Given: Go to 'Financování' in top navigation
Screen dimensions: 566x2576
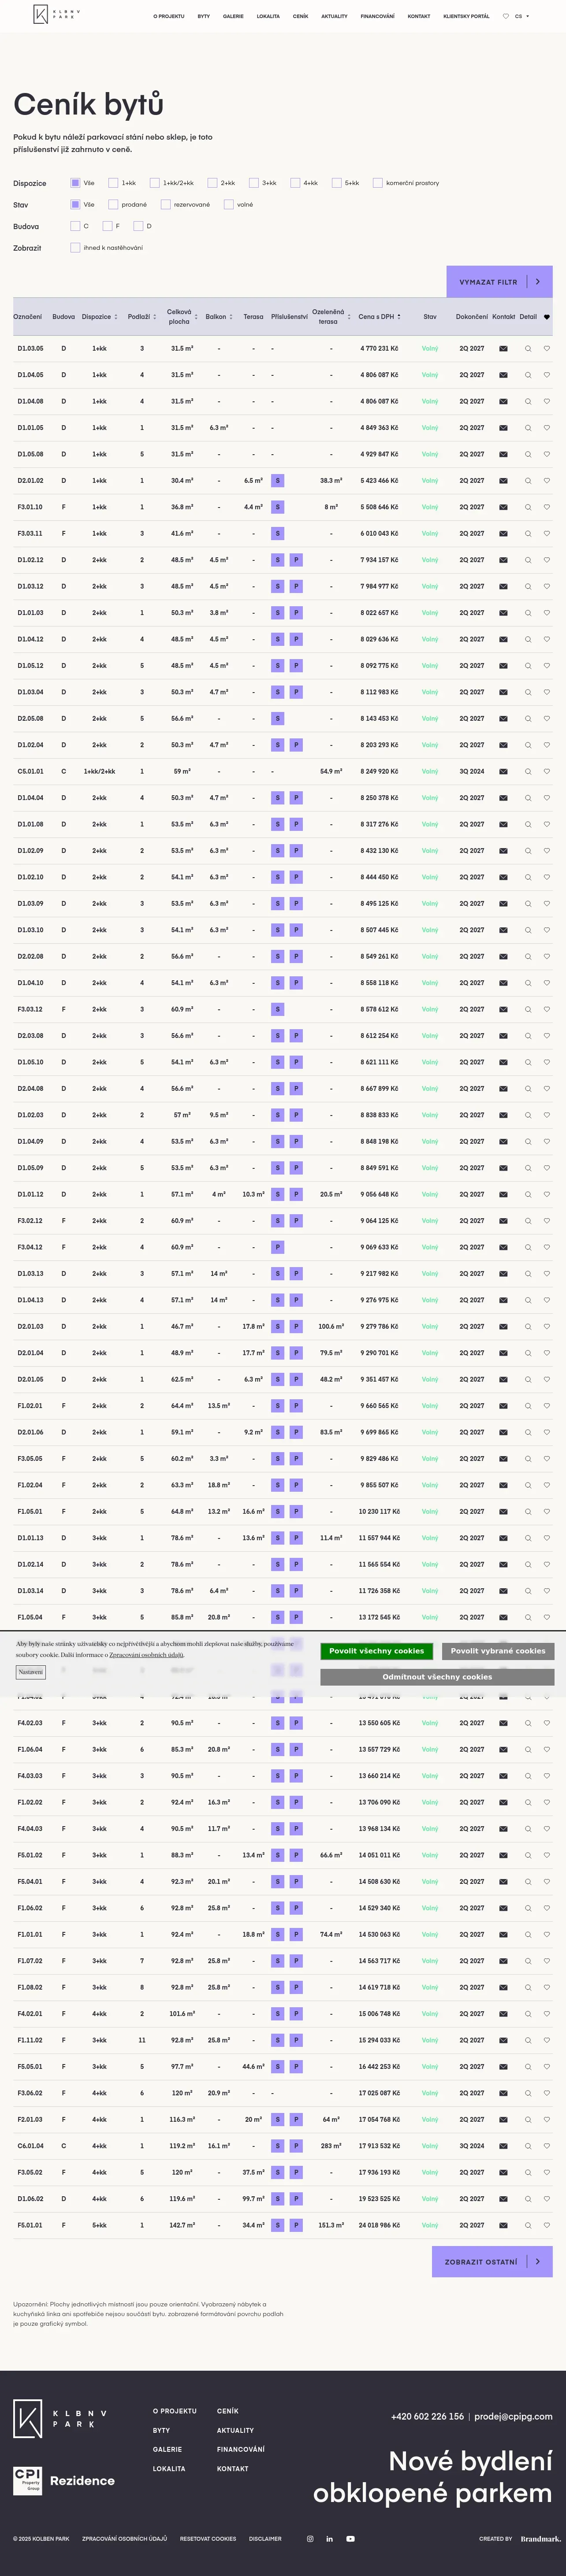Looking at the screenshot, I should (x=377, y=16).
